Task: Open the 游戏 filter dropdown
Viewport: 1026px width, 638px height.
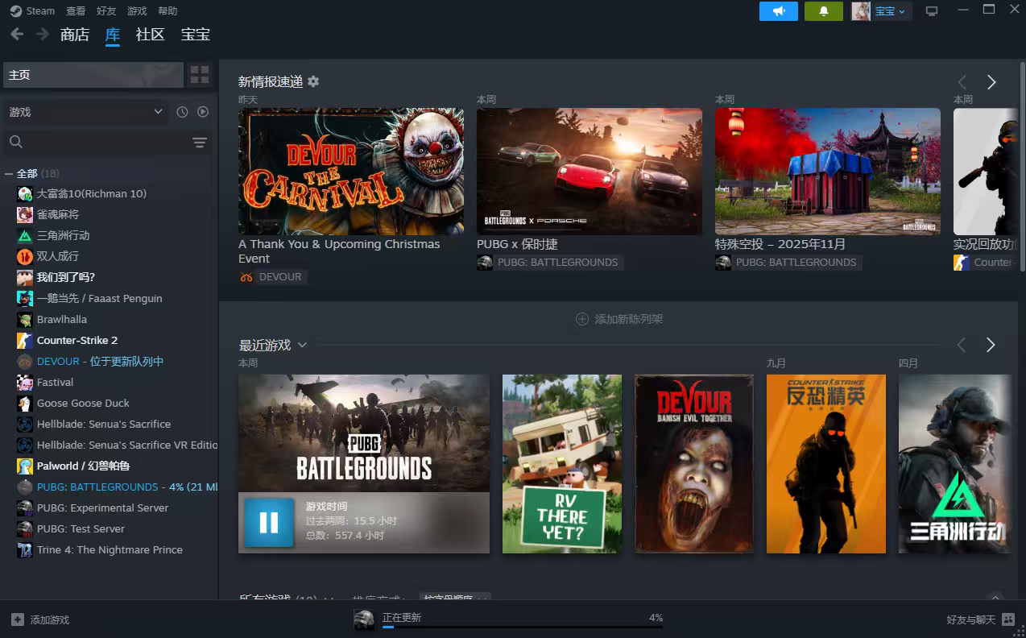Action: click(85, 112)
